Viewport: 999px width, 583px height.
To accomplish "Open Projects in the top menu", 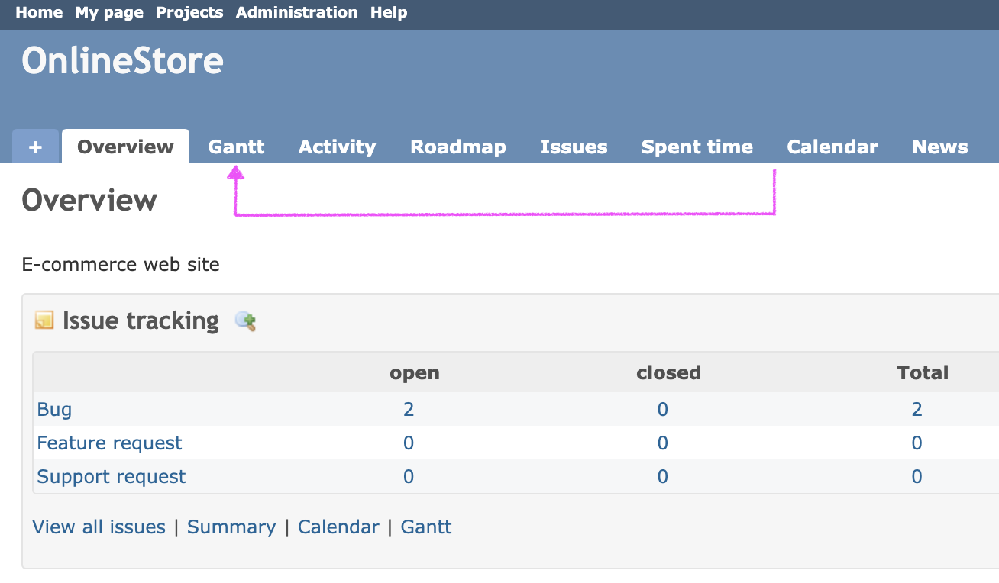I will click(x=189, y=12).
